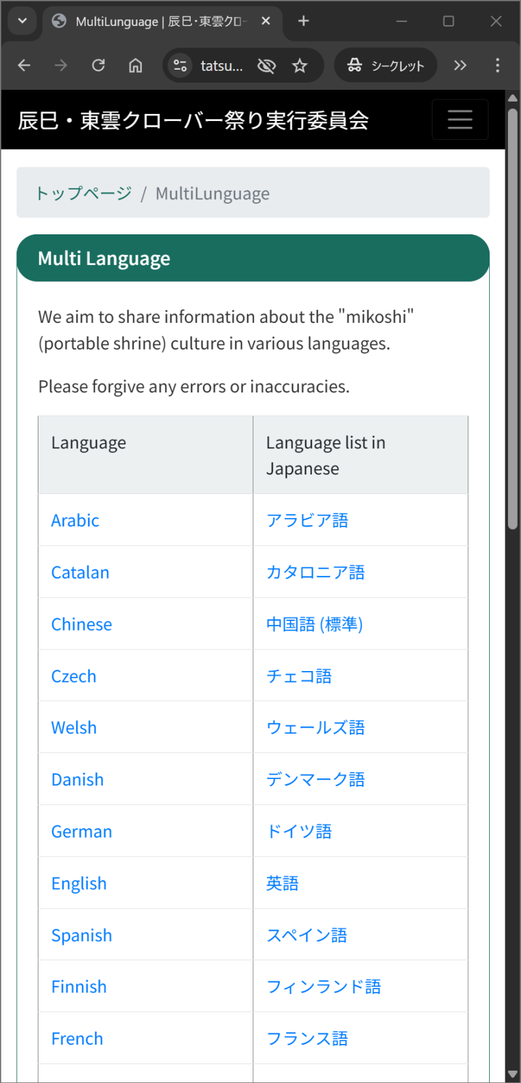Expand the tab search dropdown
This screenshot has width=521, height=1083.
pos(22,21)
